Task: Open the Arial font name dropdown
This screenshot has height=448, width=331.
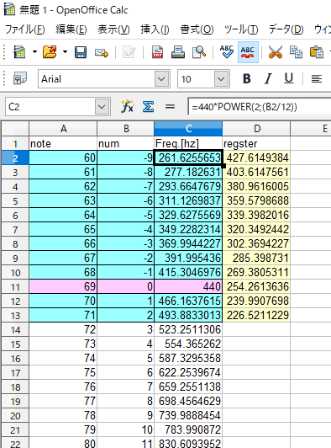Action: 161,79
